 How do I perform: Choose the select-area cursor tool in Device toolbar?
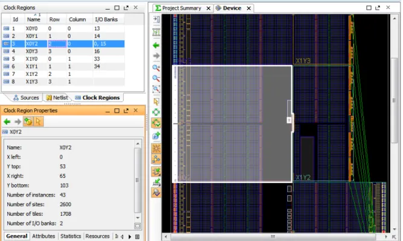click(156, 101)
